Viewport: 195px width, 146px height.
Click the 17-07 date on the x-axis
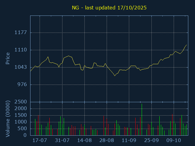[x=40, y=141]
